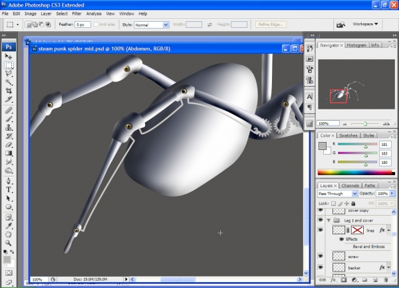Select the Pen tool

pos(9,180)
